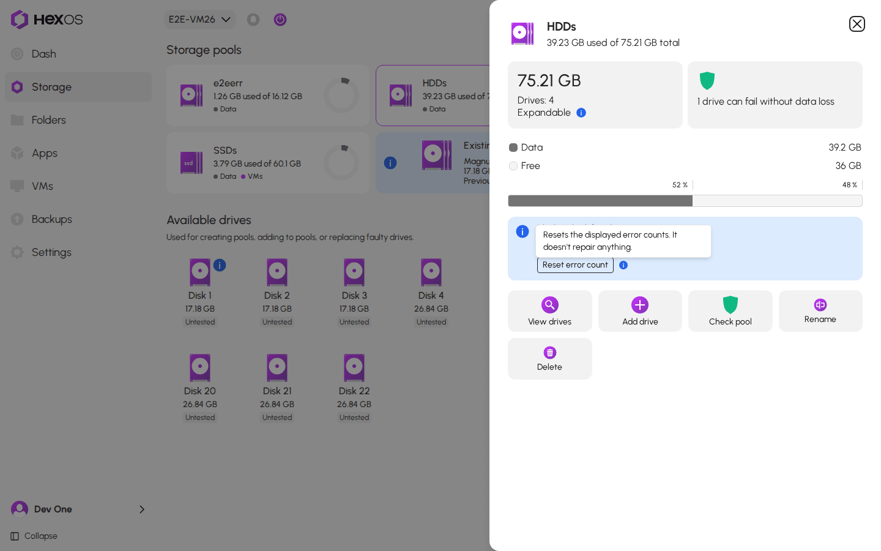Image resolution: width=881 pixels, height=551 pixels.
Task: Collapse the sidebar
Action: pos(34,536)
